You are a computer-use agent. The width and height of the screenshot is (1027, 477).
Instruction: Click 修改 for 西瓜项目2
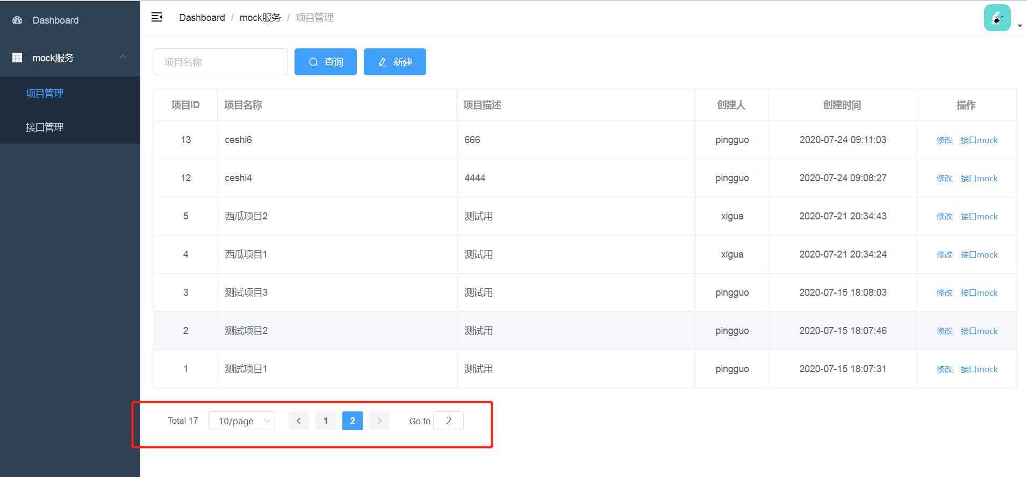(944, 216)
